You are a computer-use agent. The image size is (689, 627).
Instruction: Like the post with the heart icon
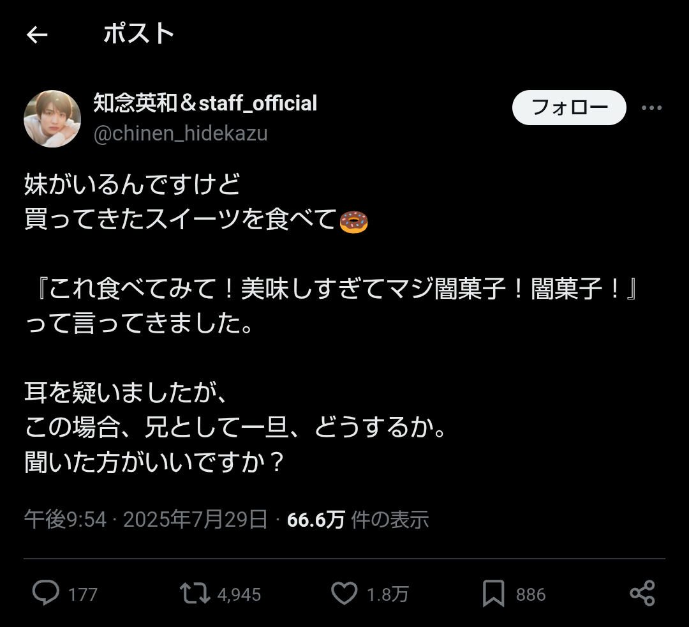(x=344, y=594)
